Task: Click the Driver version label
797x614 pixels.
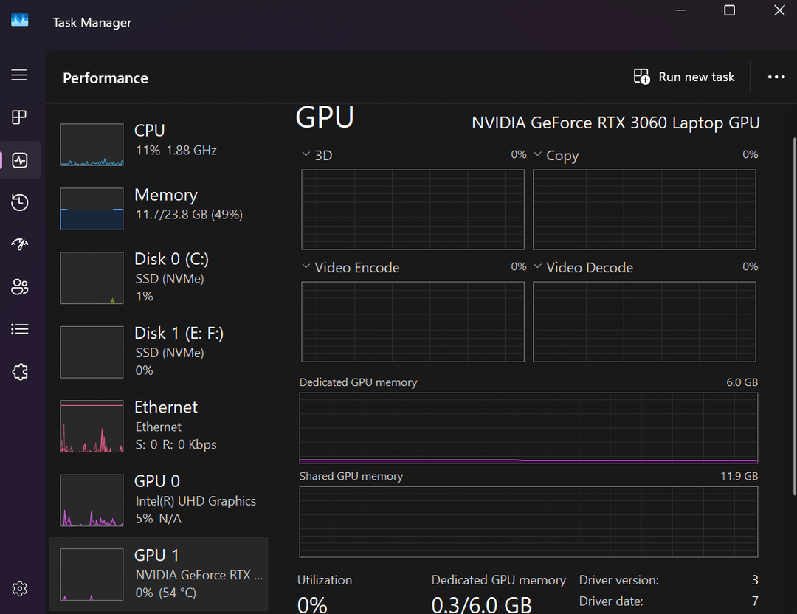Action: coord(618,580)
